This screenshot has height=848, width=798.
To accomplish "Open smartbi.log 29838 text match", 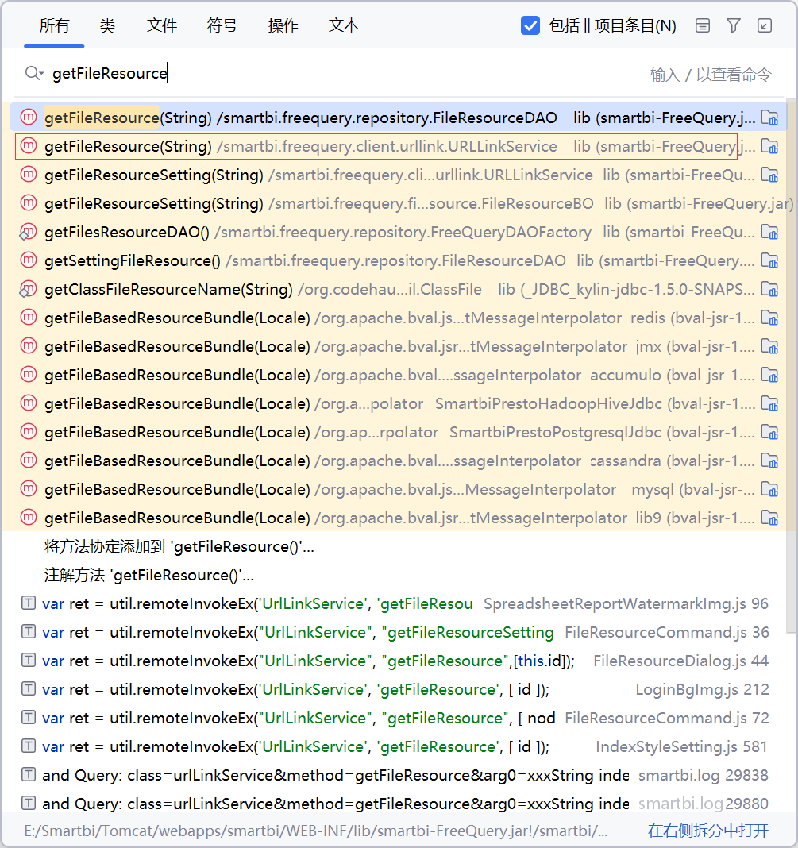I will 397,776.
